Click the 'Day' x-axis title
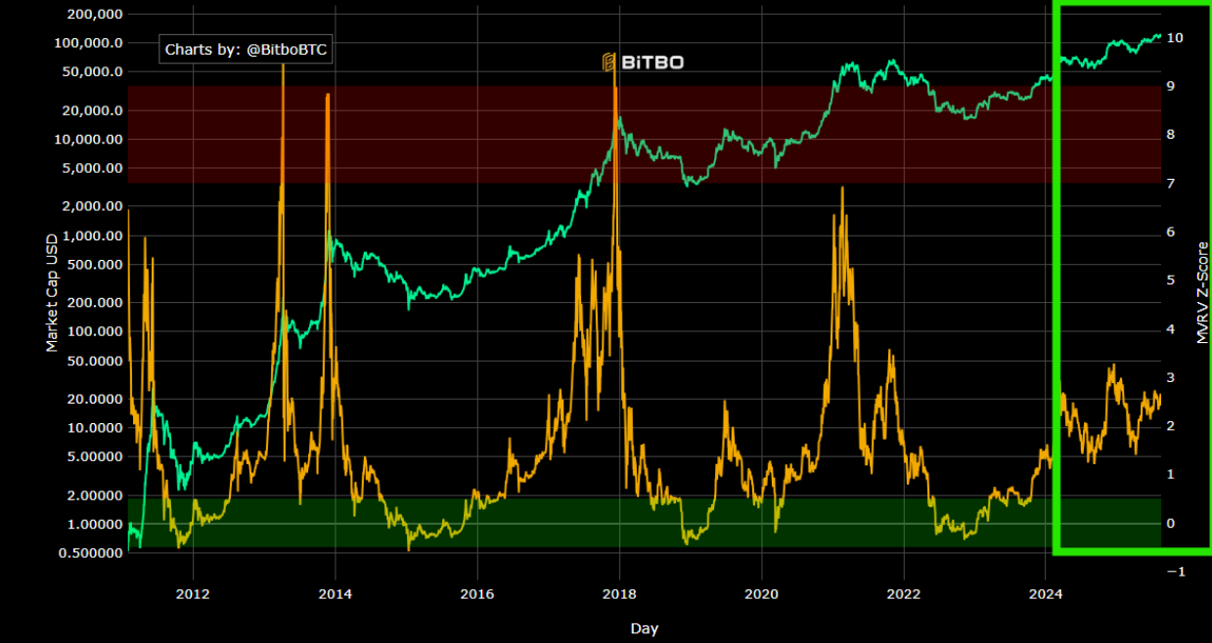Image resolution: width=1212 pixels, height=643 pixels. [644, 628]
